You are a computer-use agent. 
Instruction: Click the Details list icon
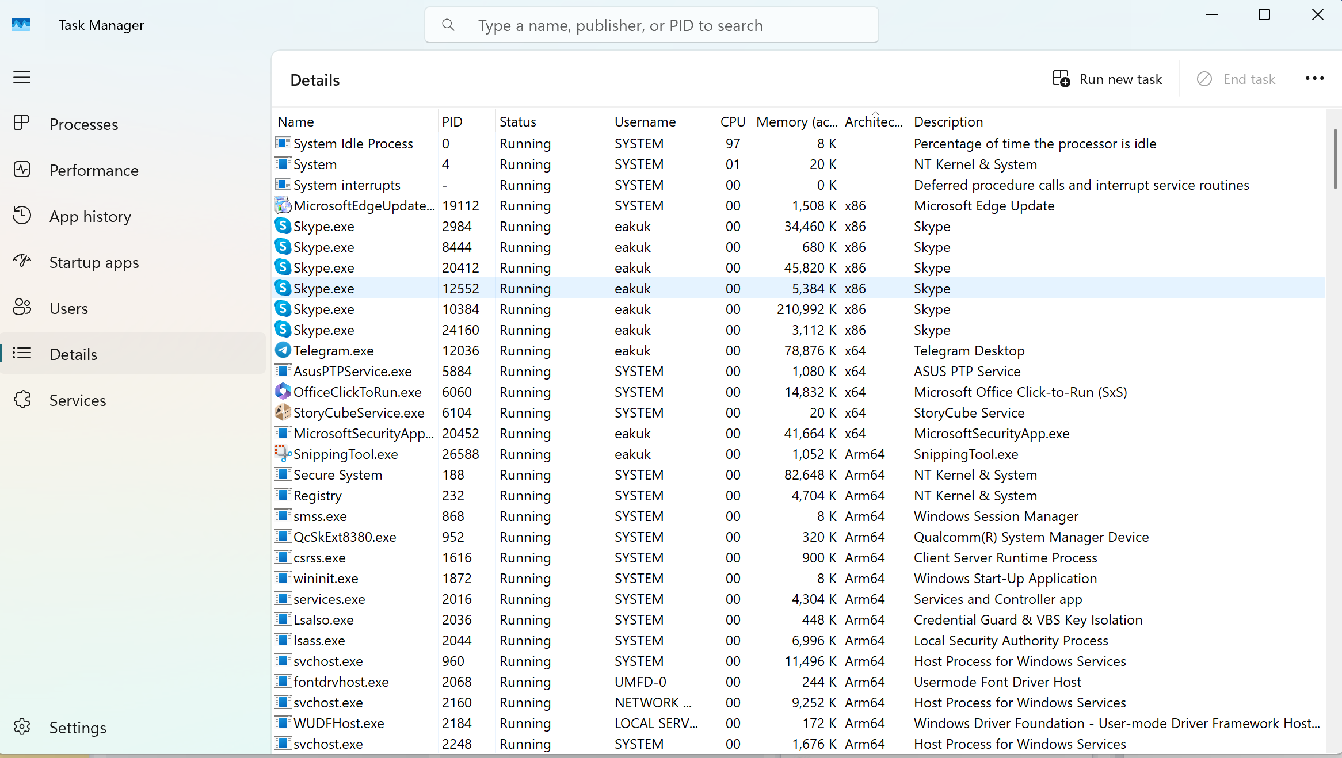click(x=22, y=353)
